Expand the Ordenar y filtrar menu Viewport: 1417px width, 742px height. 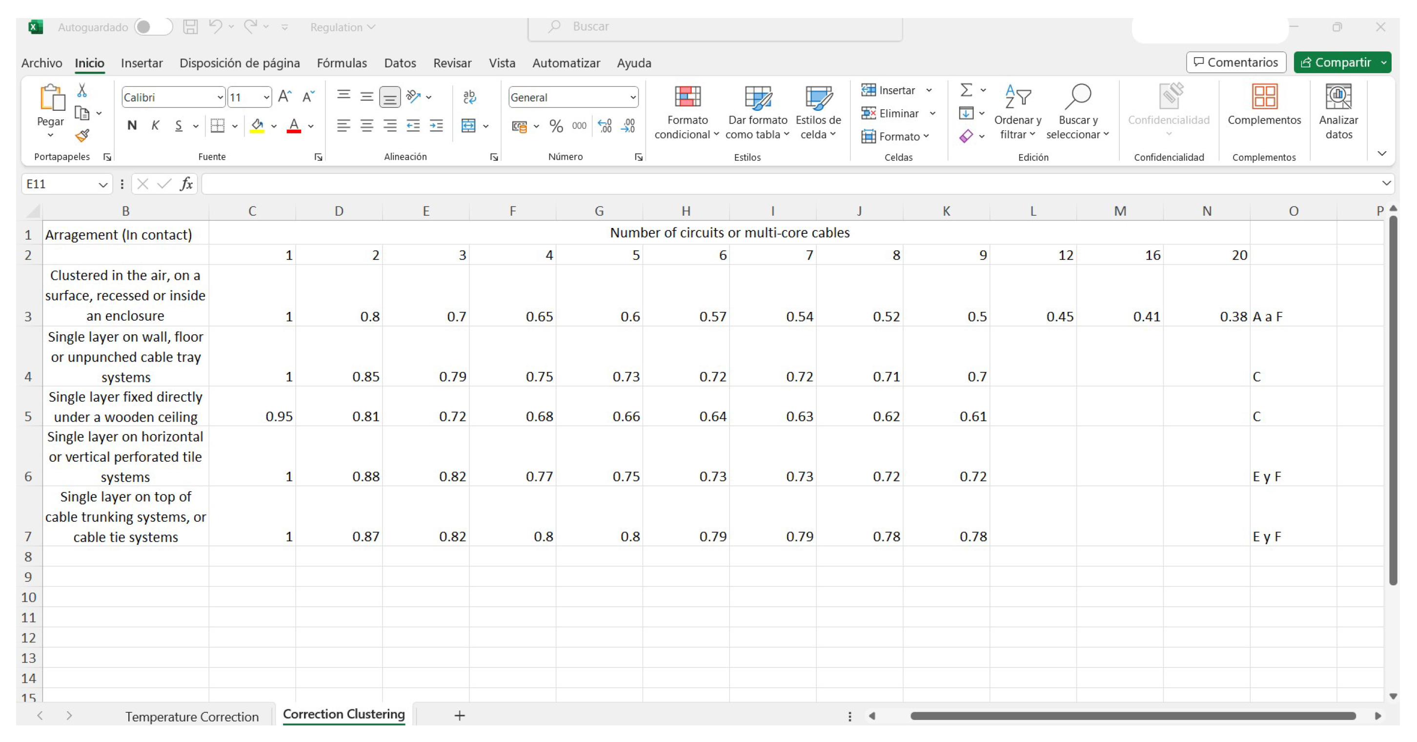(1018, 113)
